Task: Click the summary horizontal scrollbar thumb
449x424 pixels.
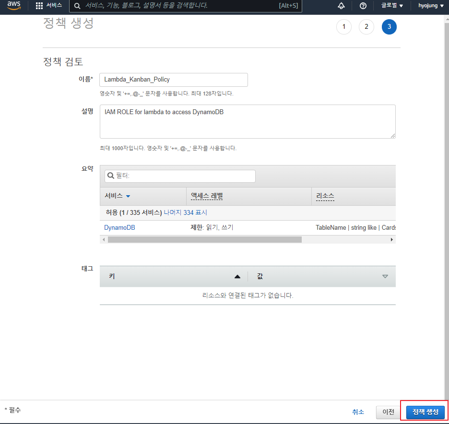Action: [x=205, y=240]
